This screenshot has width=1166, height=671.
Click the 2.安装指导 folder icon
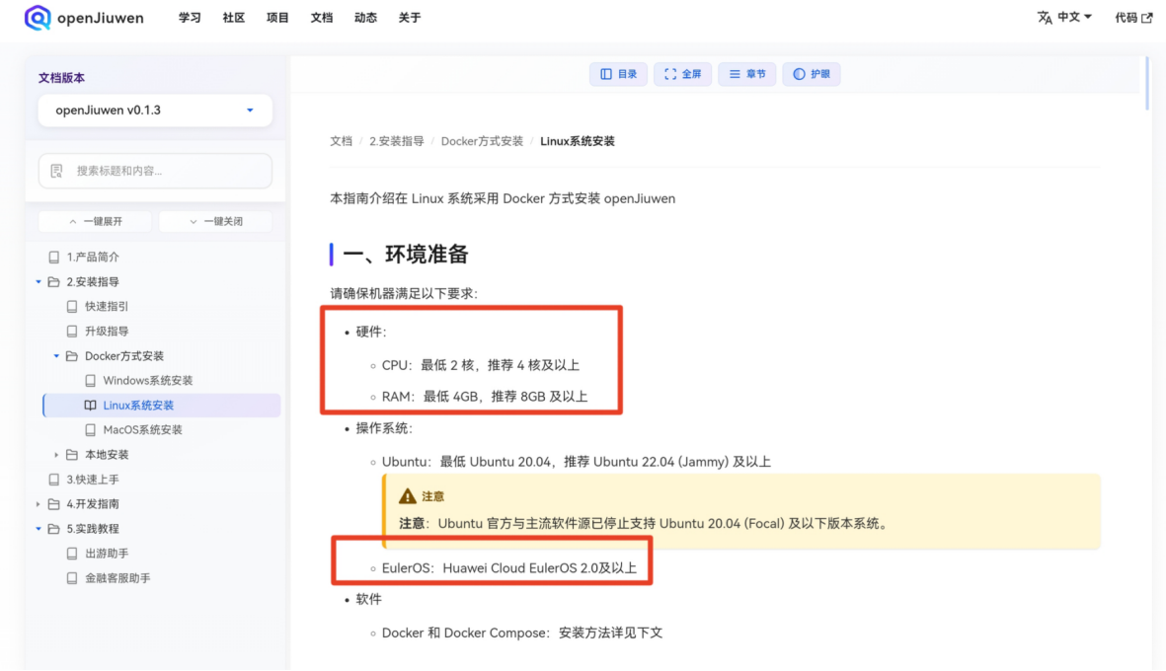53,281
